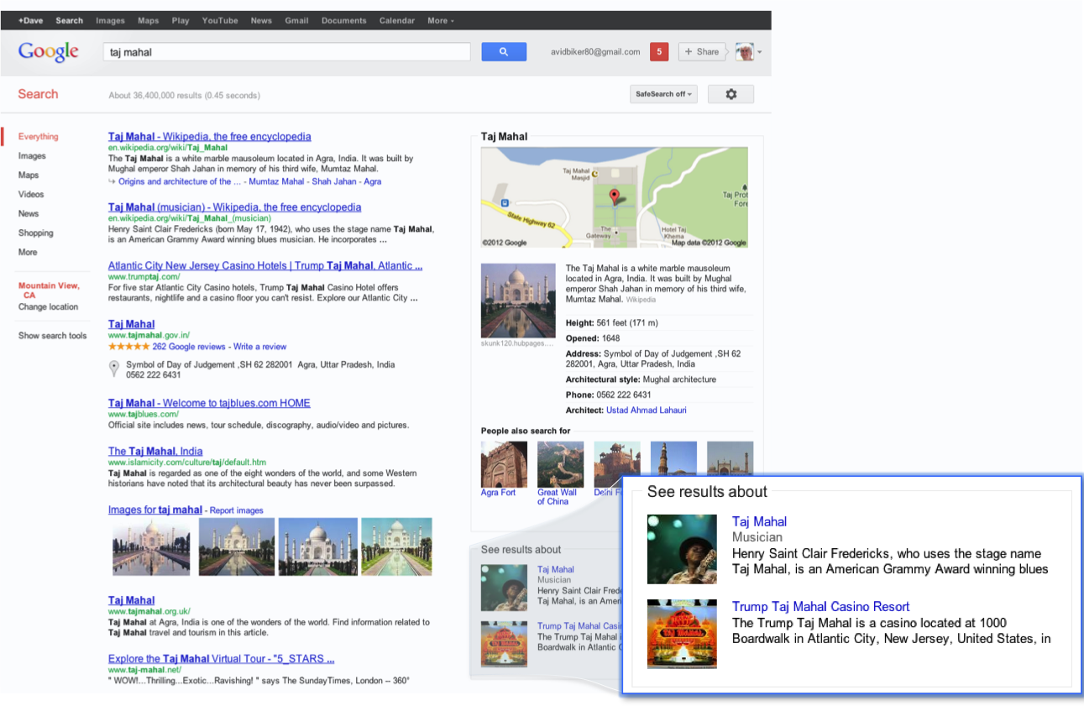Open Trump Taj Mahal Casino Resort link in callout
The image size is (1084, 711).
820,606
